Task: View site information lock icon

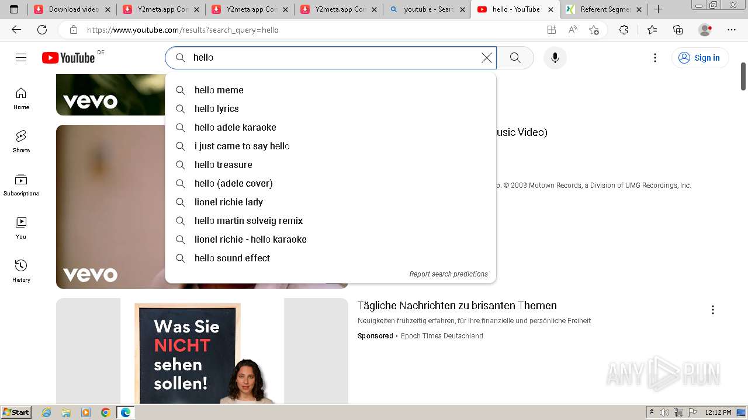Action: coord(74,30)
